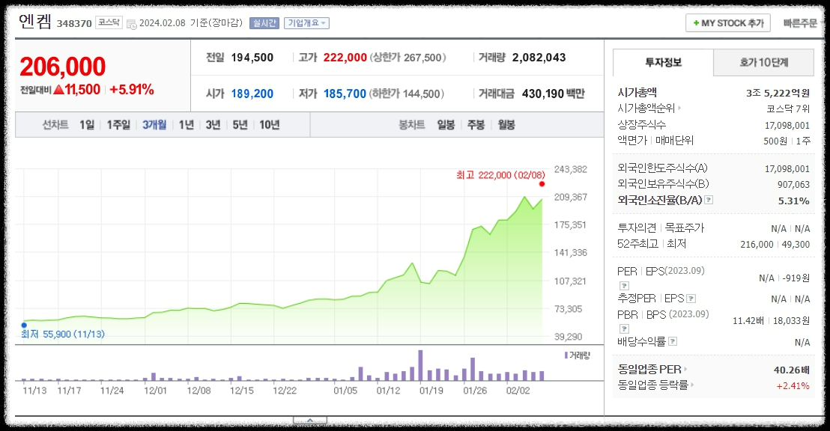Screen dimensions: 830x431
Task: Click the 엔켐 stock name heading
Action: 35,22
